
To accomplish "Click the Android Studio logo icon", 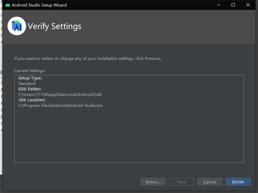I will coord(17,26).
